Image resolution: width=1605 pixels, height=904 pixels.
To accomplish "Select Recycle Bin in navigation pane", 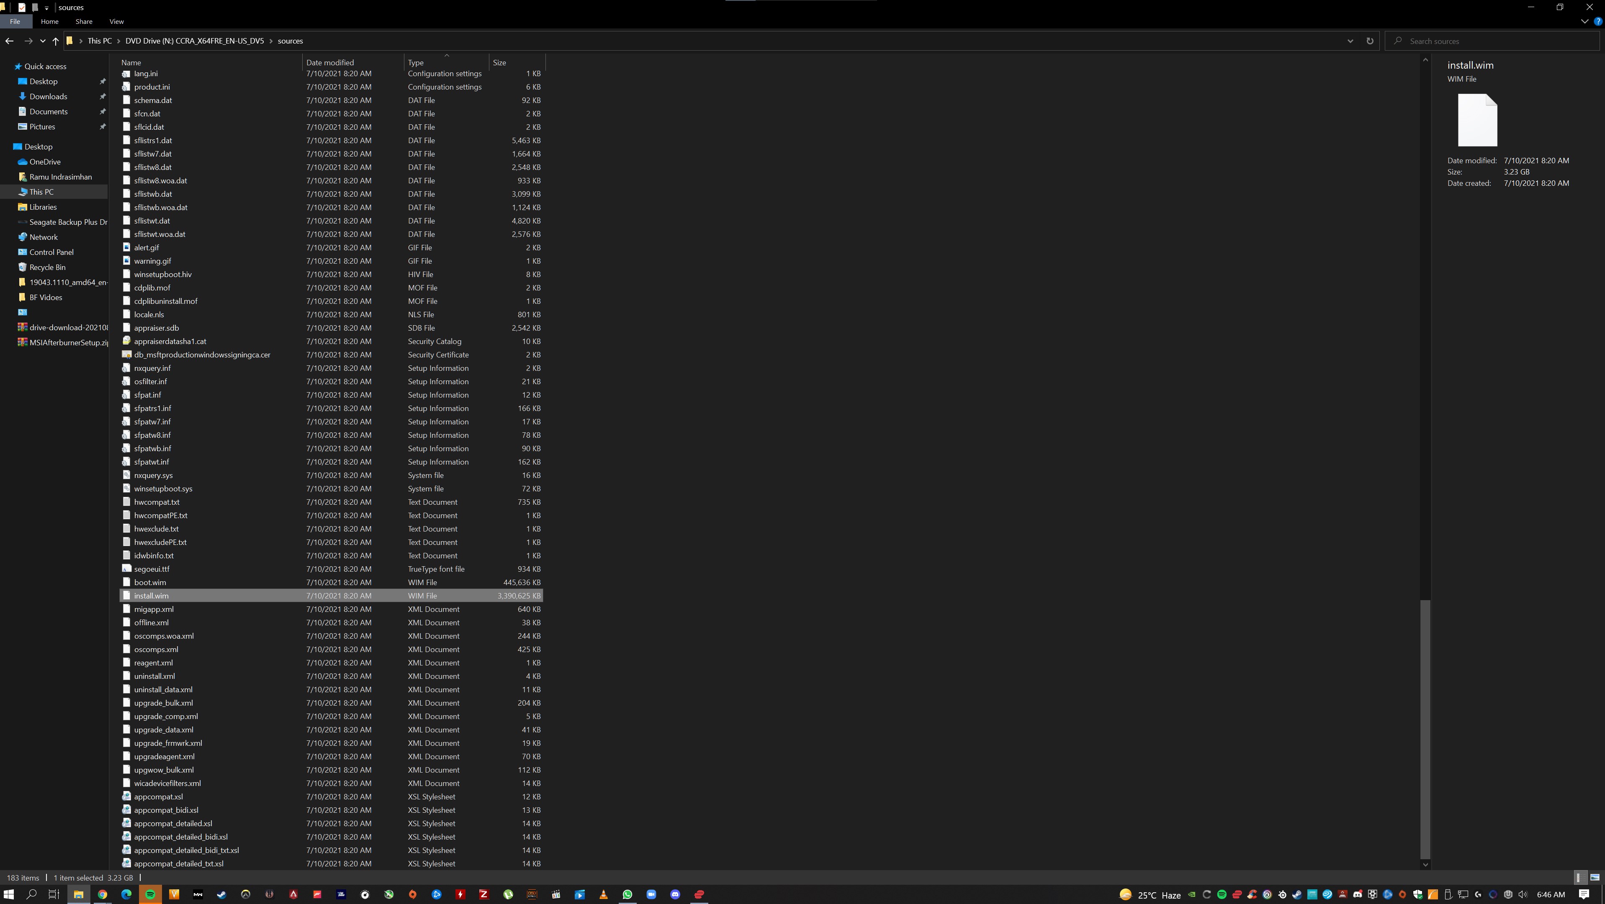I will pyautogui.click(x=47, y=267).
